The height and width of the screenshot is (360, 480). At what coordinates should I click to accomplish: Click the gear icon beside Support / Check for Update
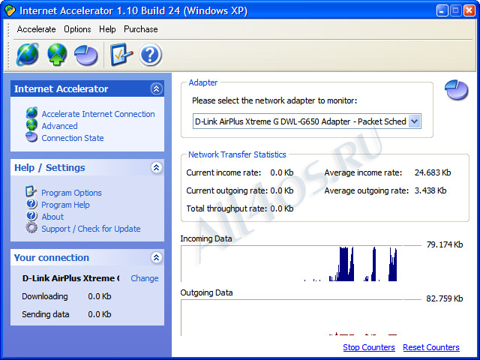[31, 228]
